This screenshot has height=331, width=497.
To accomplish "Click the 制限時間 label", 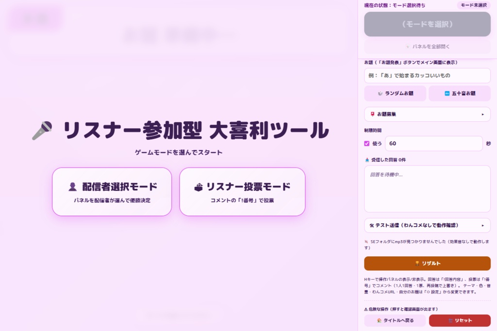I will point(373,130).
